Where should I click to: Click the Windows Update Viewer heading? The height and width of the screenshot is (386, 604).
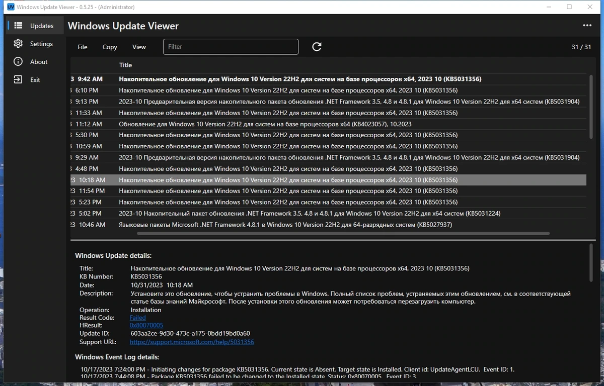click(123, 26)
